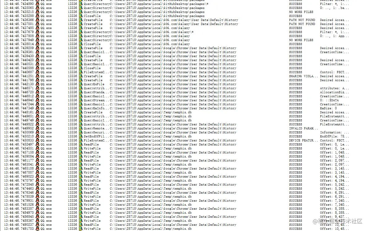The image size is (369, 231).
Task: Click the 'EaSize: 0' detail
Action: click(328, 108)
